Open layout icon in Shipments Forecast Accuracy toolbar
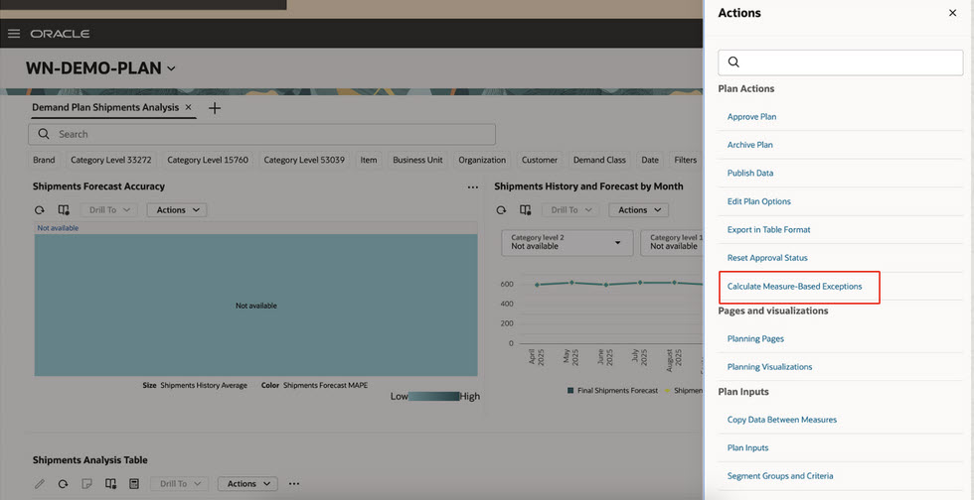Image resolution: width=974 pixels, height=500 pixels. (64, 210)
